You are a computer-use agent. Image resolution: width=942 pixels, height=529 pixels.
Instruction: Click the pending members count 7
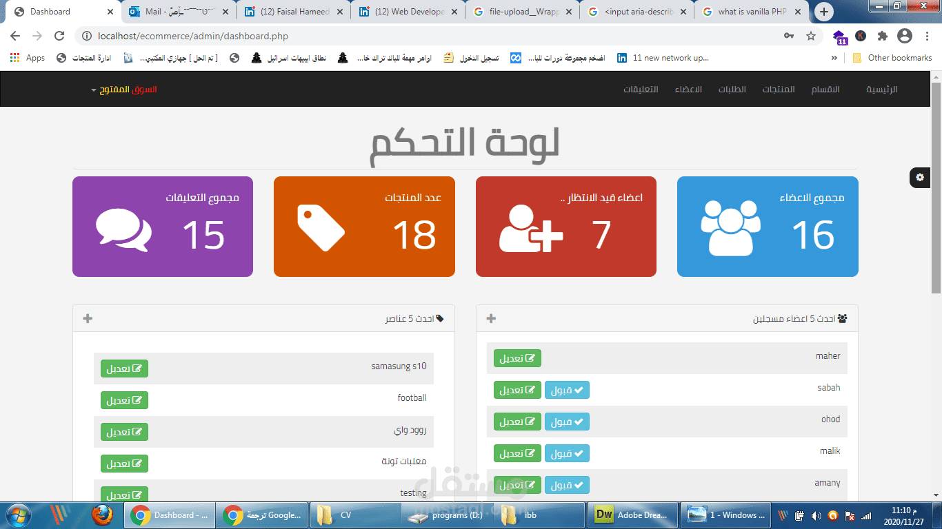click(601, 234)
